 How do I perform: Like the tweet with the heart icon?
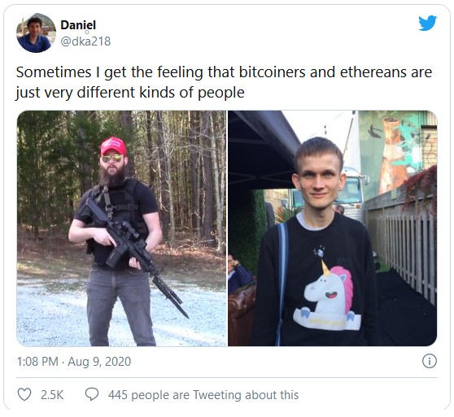point(24,394)
